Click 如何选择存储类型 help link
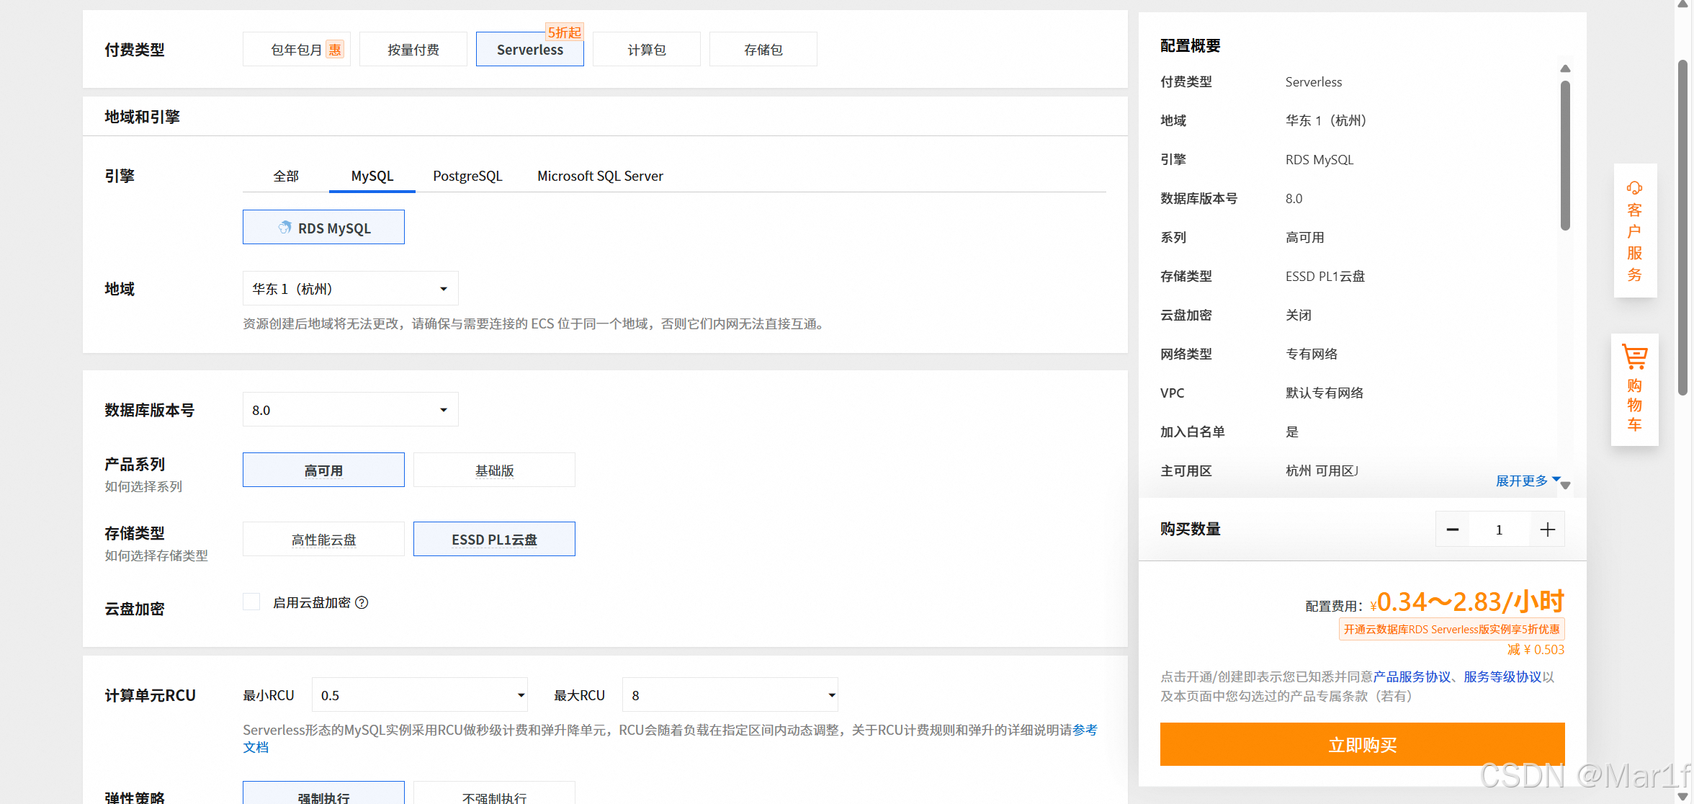 point(156,555)
